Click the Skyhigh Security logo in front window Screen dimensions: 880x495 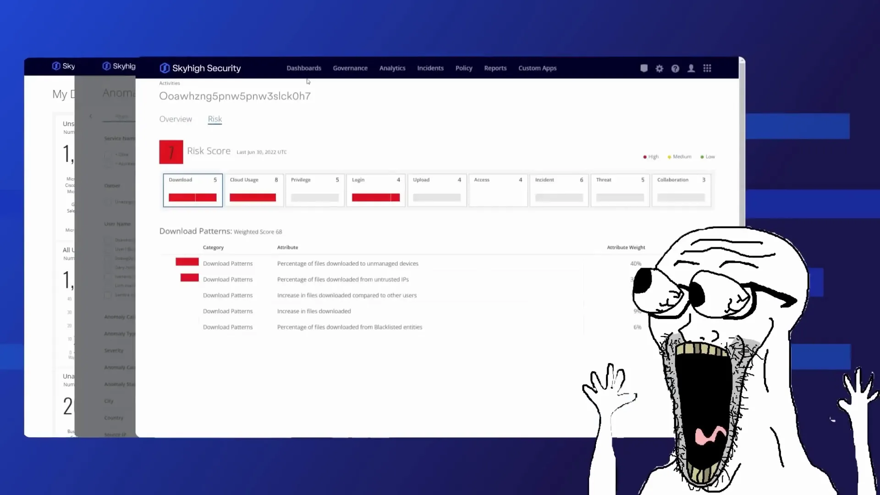(200, 68)
